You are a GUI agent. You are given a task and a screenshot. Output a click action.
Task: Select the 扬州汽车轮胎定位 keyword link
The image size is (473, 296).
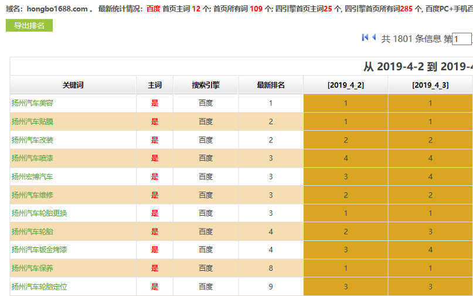tap(39, 287)
